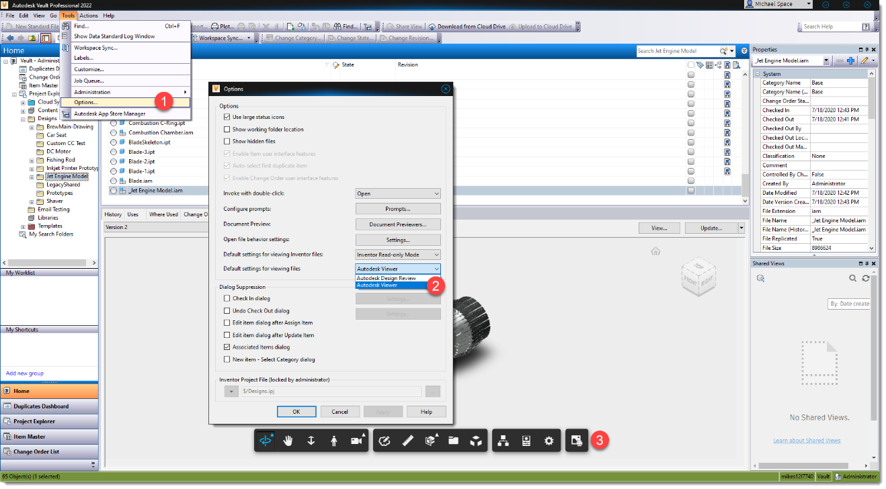Screen dimensions: 886x489
Task: Open the File menu
Action: coord(10,15)
